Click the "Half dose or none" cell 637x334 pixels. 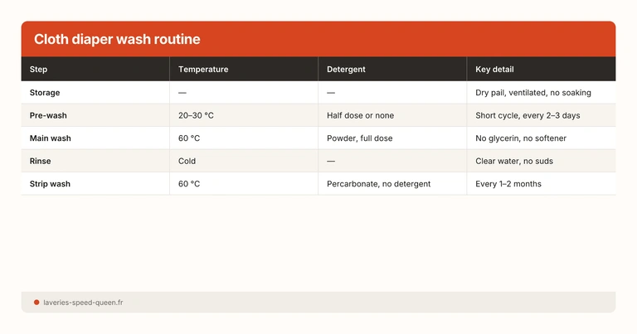pos(361,115)
